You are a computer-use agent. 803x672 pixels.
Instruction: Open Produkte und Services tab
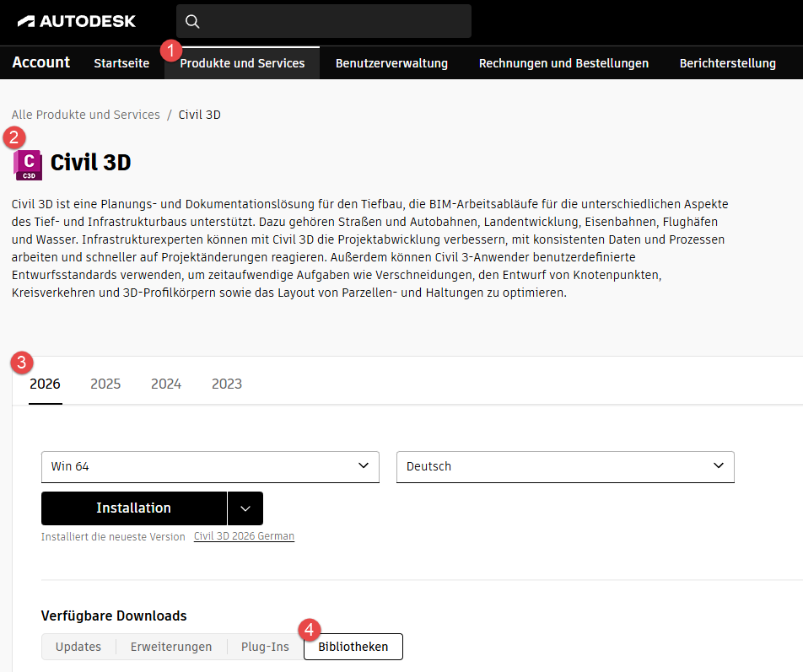(242, 63)
